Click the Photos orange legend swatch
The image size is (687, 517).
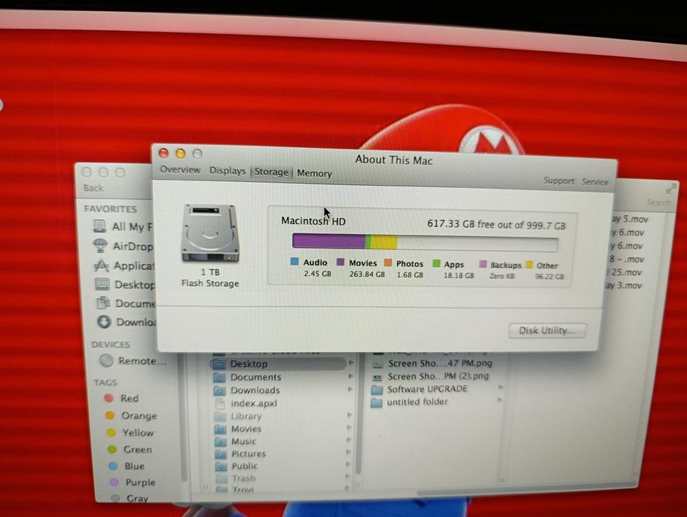click(x=388, y=263)
